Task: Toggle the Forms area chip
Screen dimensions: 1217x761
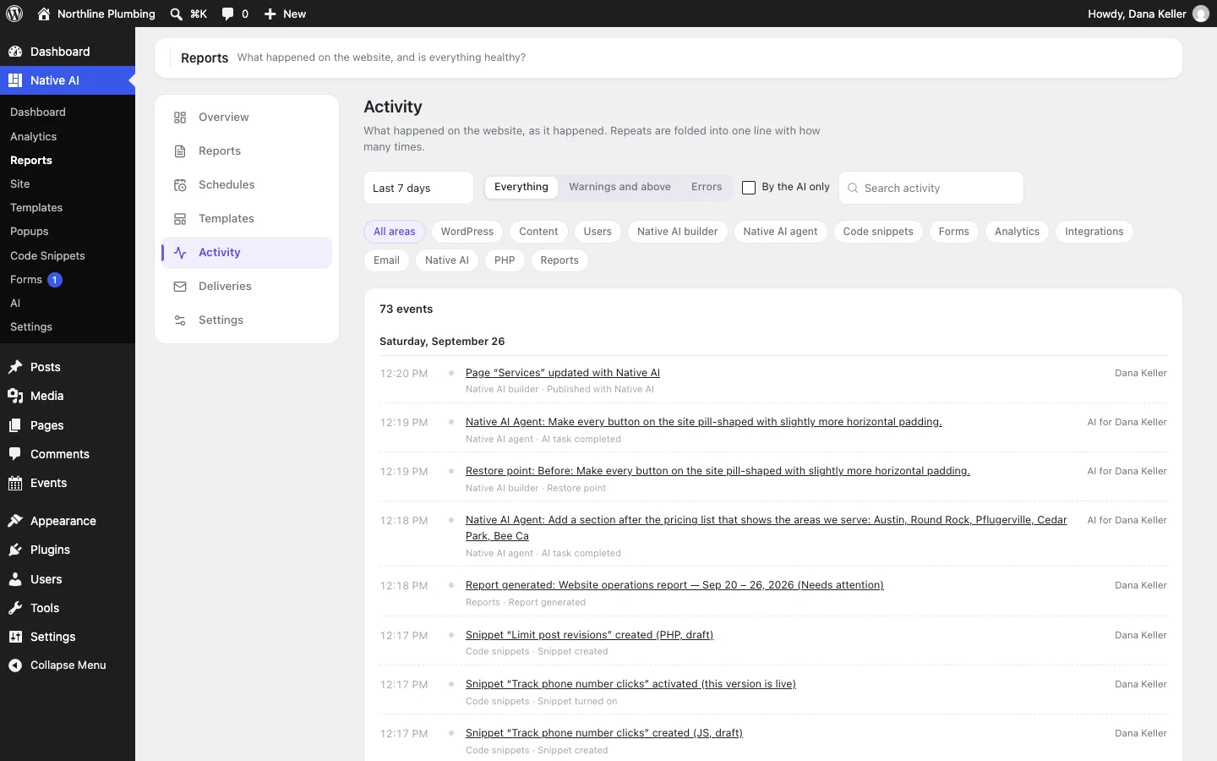Action: point(954,232)
